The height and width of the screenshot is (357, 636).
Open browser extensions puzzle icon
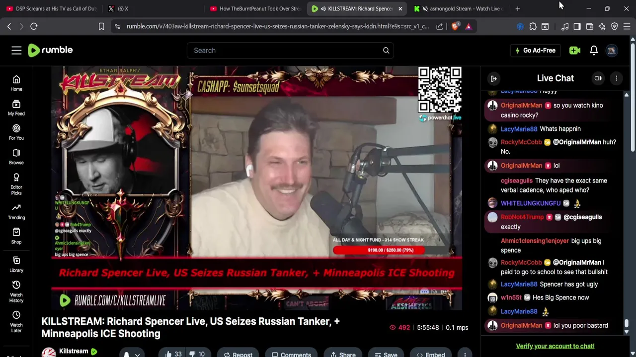(x=533, y=26)
